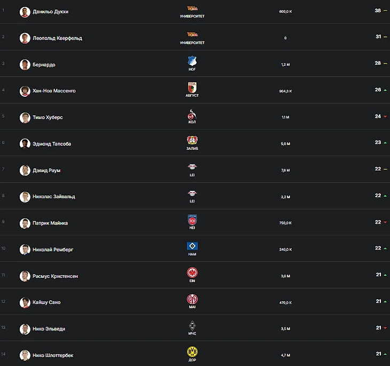Click the Union Berlin logo beside Данильо Дукхи
Image resolution: width=390 pixels, height=366 pixels.
pos(192,9)
